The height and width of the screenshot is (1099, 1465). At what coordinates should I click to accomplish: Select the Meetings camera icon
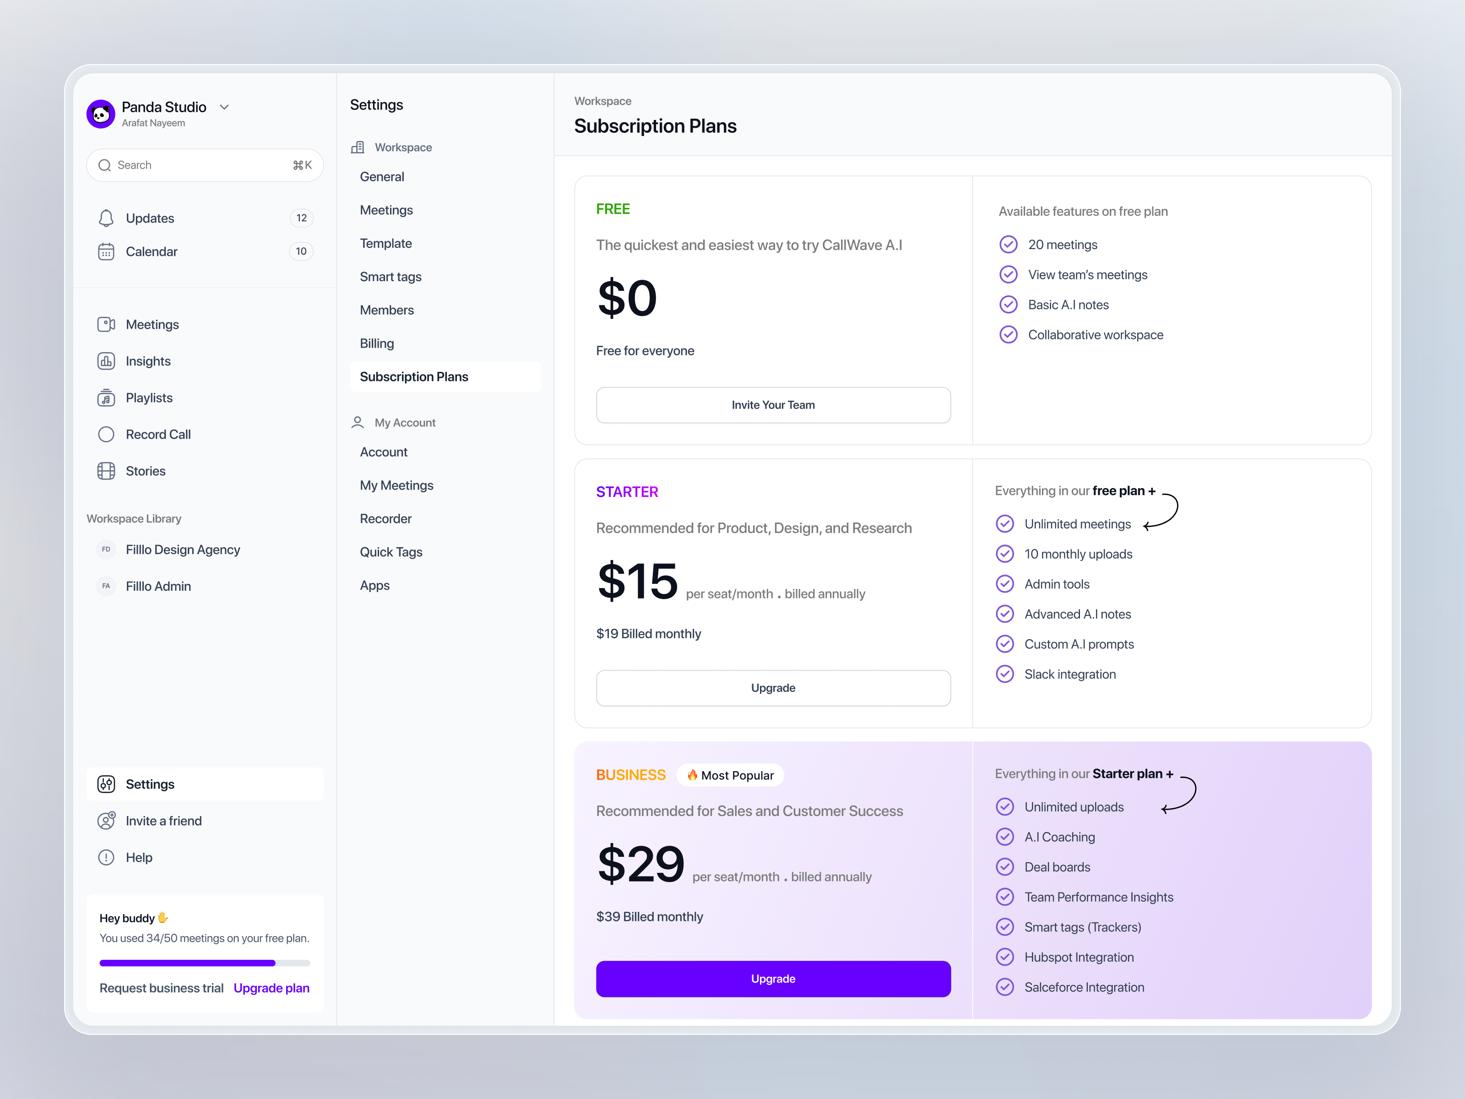[107, 324]
